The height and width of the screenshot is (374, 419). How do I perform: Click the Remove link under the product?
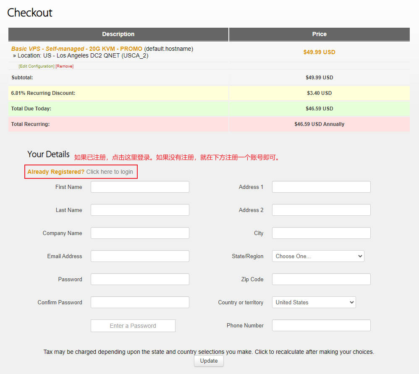[x=65, y=66]
